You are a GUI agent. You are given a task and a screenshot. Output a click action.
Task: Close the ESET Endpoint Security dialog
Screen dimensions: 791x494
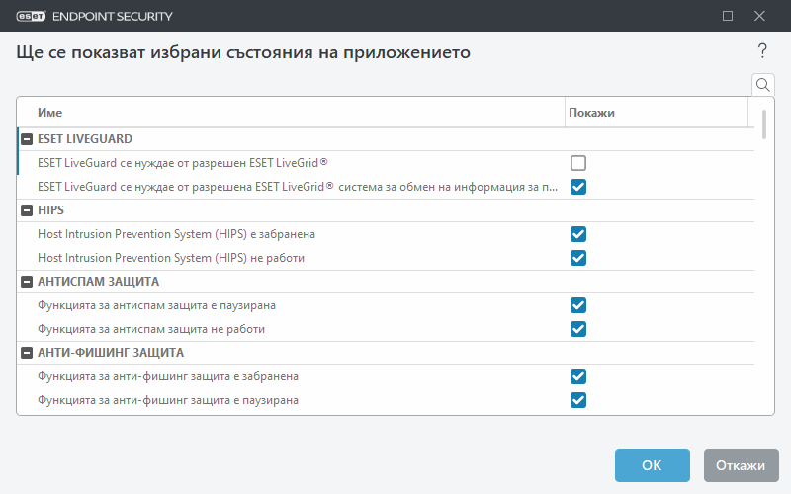[759, 16]
